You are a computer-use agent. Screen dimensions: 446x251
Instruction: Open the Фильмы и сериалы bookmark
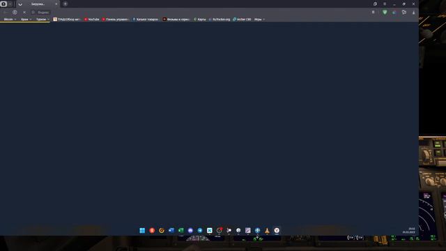coord(176,20)
